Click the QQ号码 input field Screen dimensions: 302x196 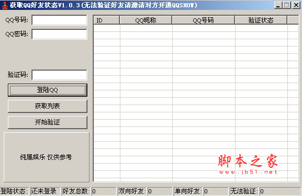click(59, 20)
